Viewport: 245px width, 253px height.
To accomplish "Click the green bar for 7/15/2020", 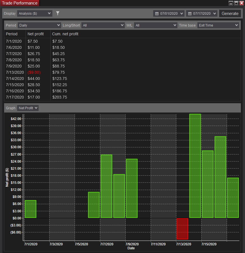I will pyautogui.click(x=208, y=184).
